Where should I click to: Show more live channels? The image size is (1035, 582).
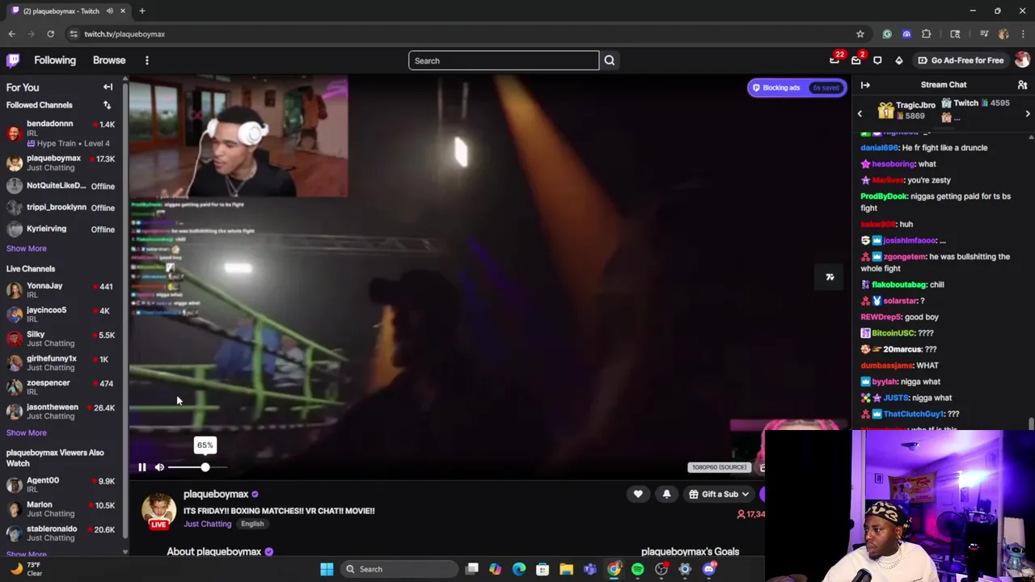(x=27, y=432)
